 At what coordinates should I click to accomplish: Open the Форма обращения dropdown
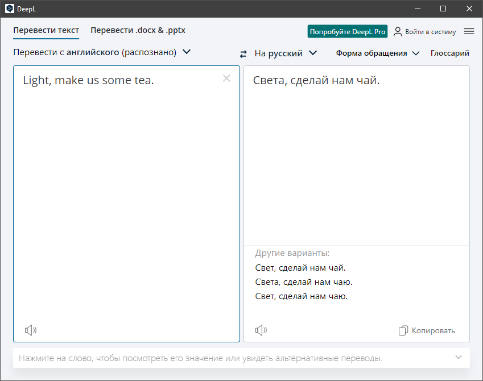377,53
